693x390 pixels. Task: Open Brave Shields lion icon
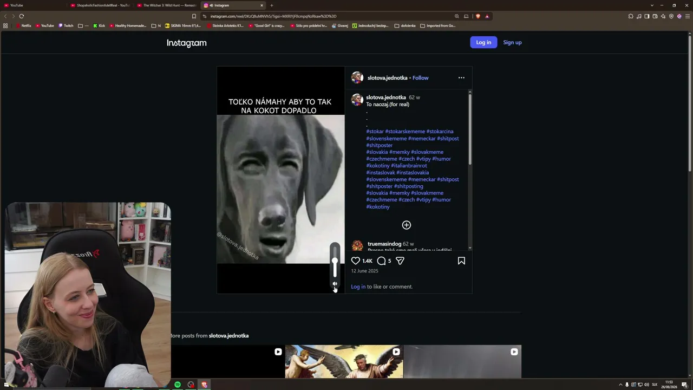pyautogui.click(x=478, y=16)
